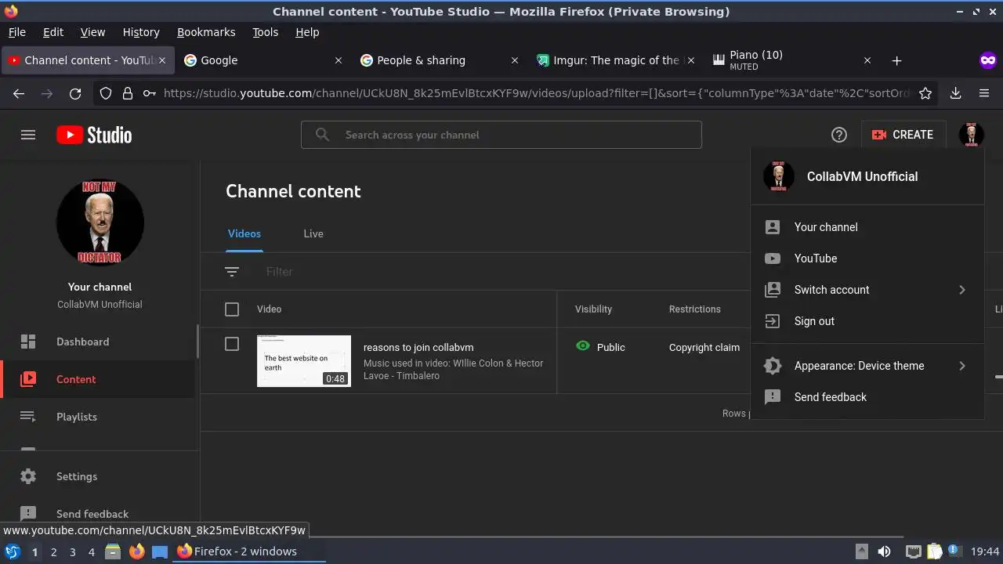Viewport: 1003px width, 564px height.
Task: Click the site padlock icon
Action: coord(128,93)
